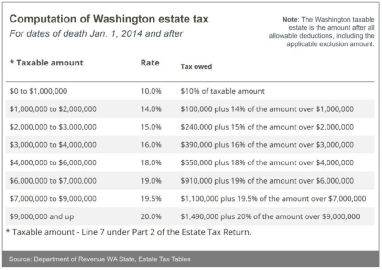Select the "Rate" column header
Image resolution: width=382 pixels, height=270 pixels.
[x=150, y=63]
